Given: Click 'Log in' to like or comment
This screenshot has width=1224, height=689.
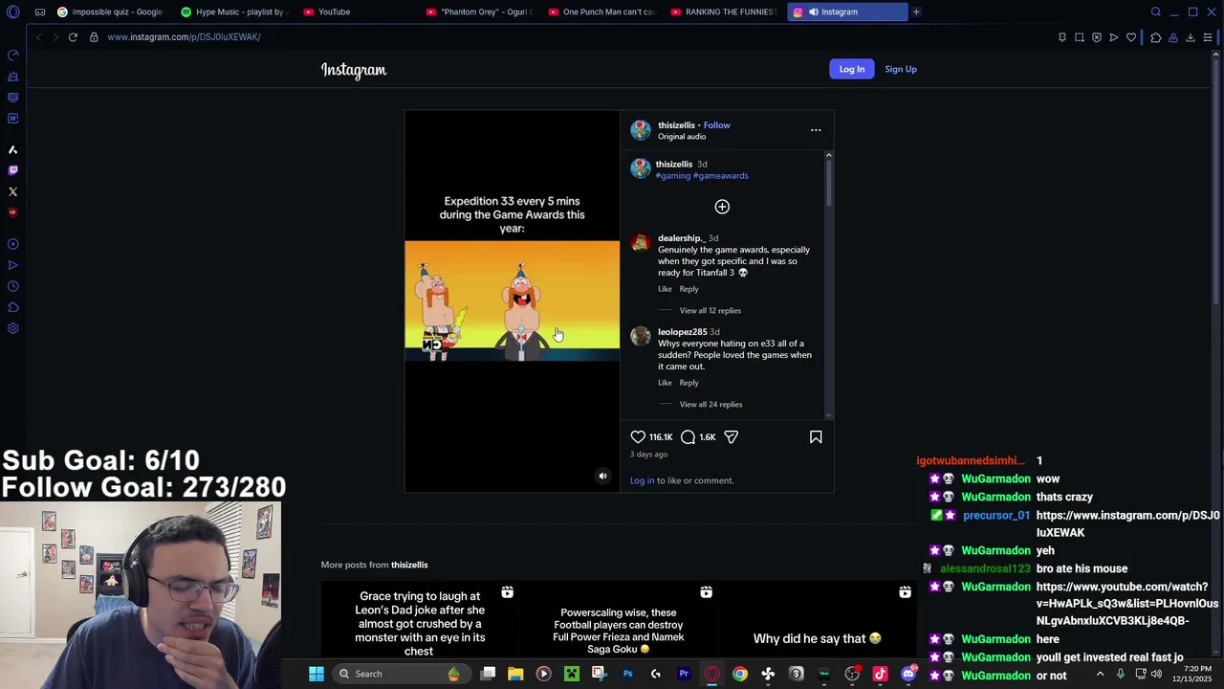Looking at the screenshot, I should pyautogui.click(x=642, y=480).
